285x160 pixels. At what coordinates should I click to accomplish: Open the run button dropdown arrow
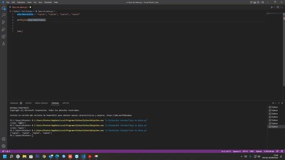point(274,7)
